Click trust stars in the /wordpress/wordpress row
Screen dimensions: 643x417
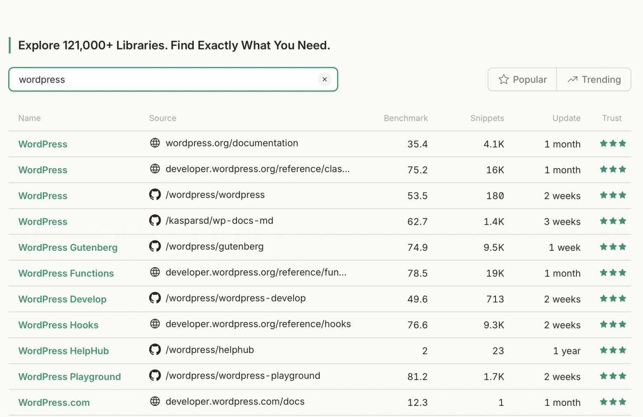[x=613, y=195]
